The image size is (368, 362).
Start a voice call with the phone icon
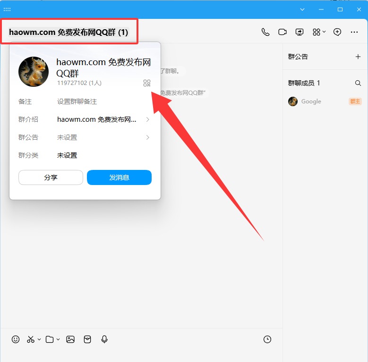click(265, 32)
